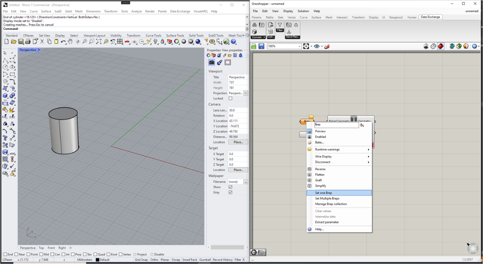
Task: Open the Grasshopper 100% zoom combo box
Action: tap(284, 47)
